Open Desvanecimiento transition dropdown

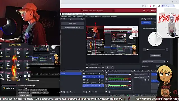[142, 74]
